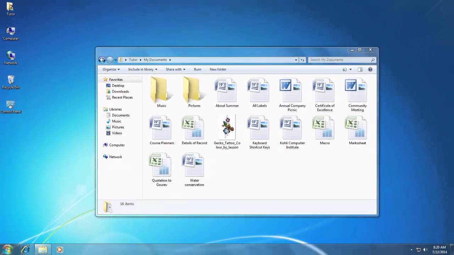Open the Share with menu

click(176, 69)
